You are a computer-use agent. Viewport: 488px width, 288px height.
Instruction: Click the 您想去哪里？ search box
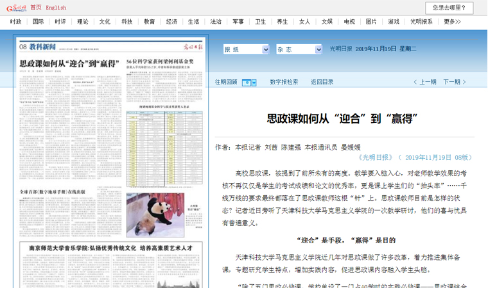(449, 8)
